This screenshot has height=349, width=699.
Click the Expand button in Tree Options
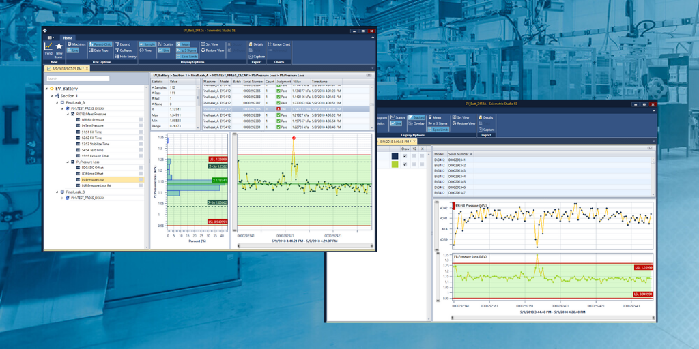(x=122, y=44)
